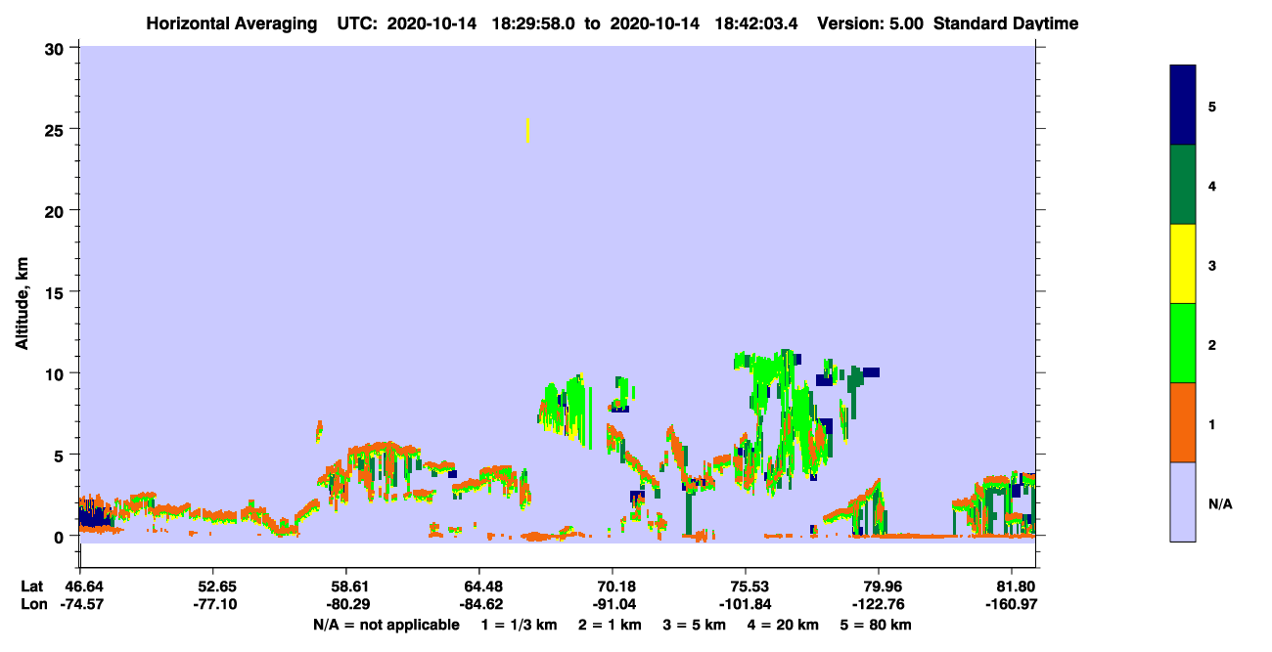Click the dark blue level 5 colorbar segment
The image size is (1272, 652).
click(x=1183, y=106)
